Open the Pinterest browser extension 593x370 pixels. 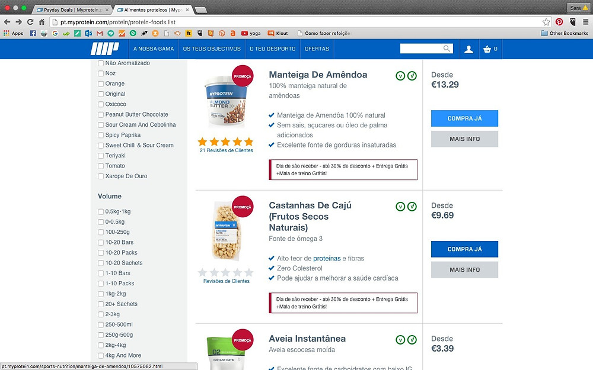pyautogui.click(x=559, y=22)
